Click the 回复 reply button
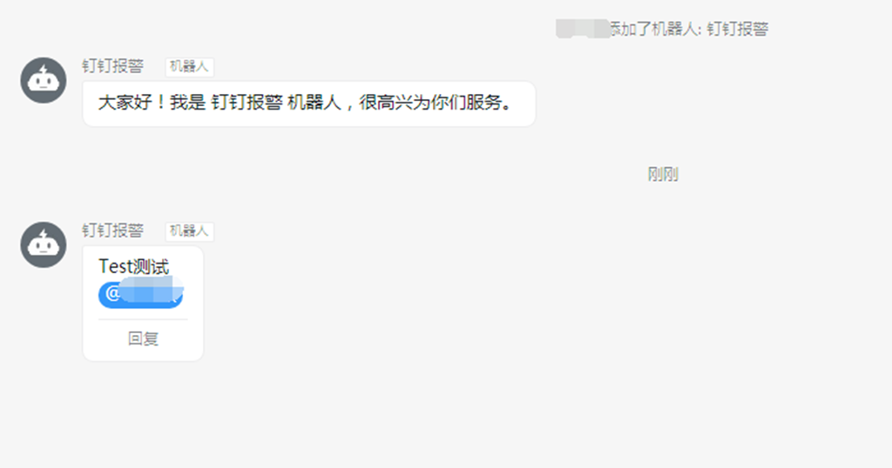This screenshot has height=468, width=892. (x=143, y=339)
